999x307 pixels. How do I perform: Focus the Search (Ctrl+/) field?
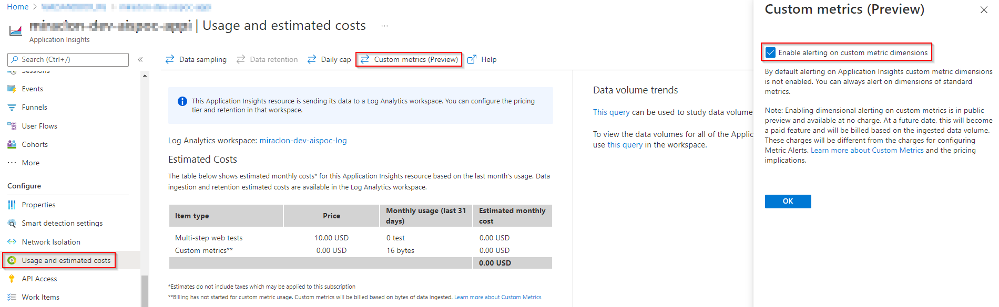pos(68,59)
